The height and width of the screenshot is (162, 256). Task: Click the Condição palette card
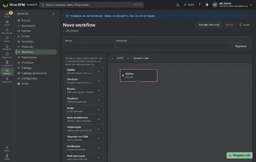click(84, 81)
